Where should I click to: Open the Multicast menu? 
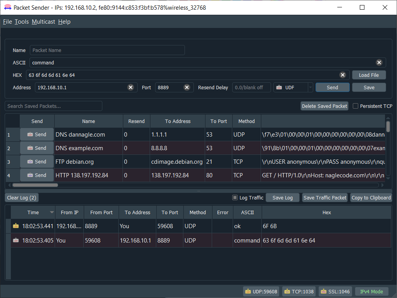43,22
